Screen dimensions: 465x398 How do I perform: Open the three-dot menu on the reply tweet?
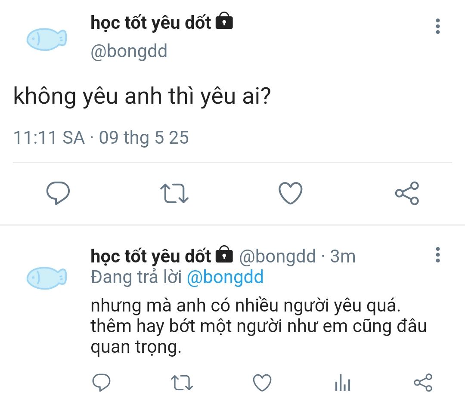pyautogui.click(x=438, y=255)
